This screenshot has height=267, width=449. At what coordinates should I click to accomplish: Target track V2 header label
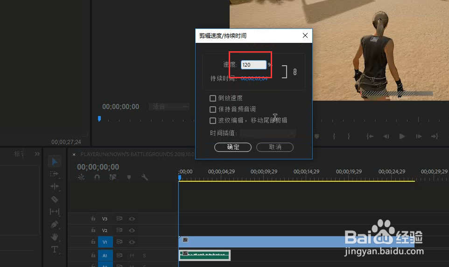(x=105, y=230)
